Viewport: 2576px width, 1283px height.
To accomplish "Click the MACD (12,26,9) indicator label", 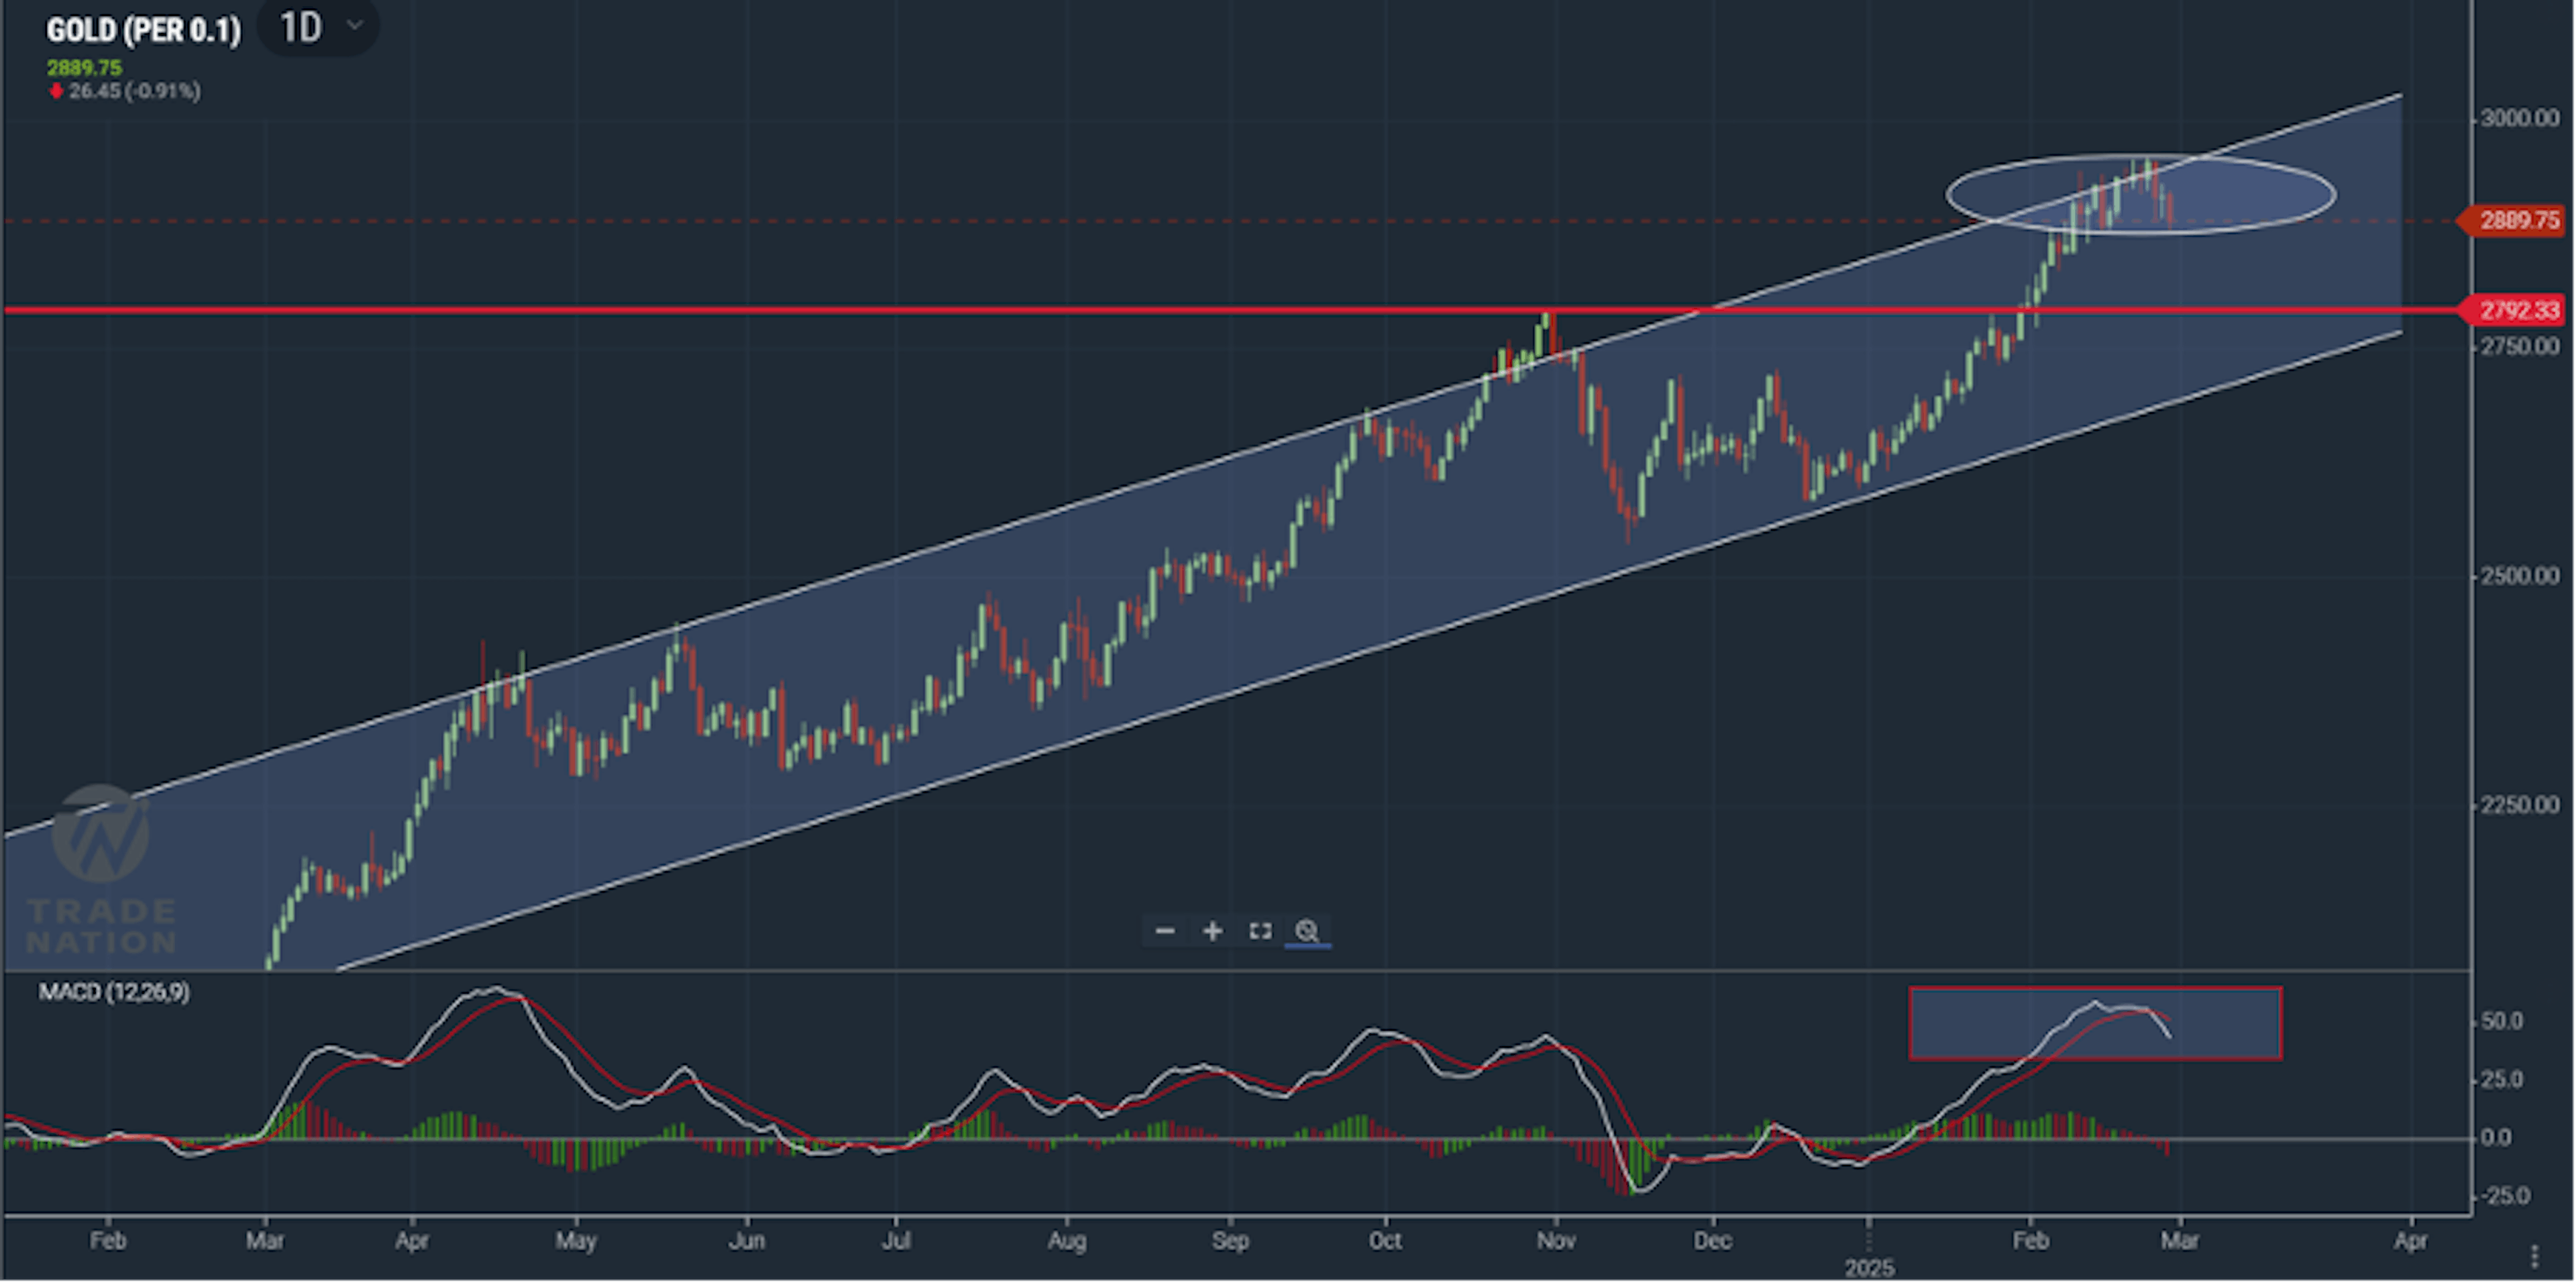I will point(114,993).
